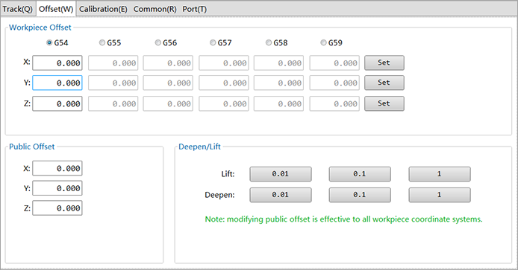
Task: Click the G58 X offset field
Action: pos(278,63)
